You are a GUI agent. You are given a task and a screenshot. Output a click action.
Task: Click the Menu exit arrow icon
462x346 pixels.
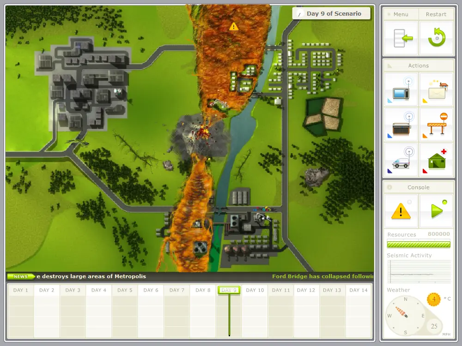click(x=401, y=38)
